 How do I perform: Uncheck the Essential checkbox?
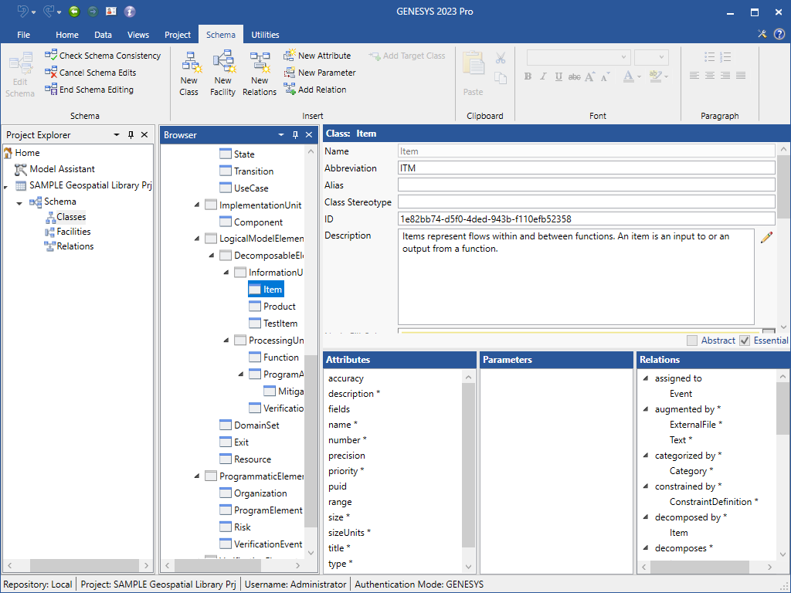745,341
